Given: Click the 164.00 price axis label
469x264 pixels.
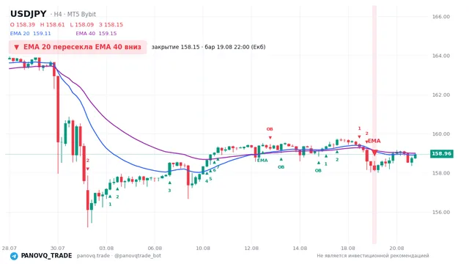Looking at the screenshot, I should (441, 56).
